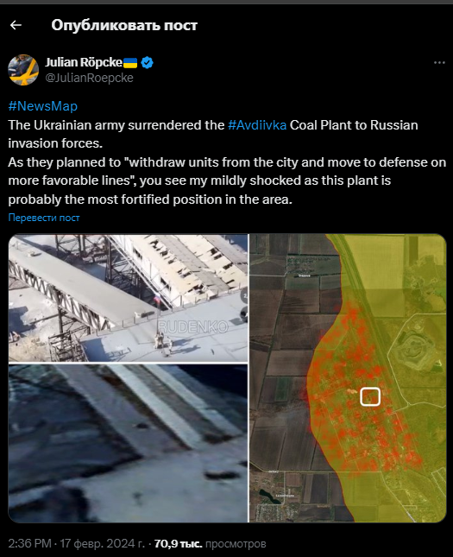The image size is (453, 557).
Task: Open the satellite map image
Action: [348, 378]
